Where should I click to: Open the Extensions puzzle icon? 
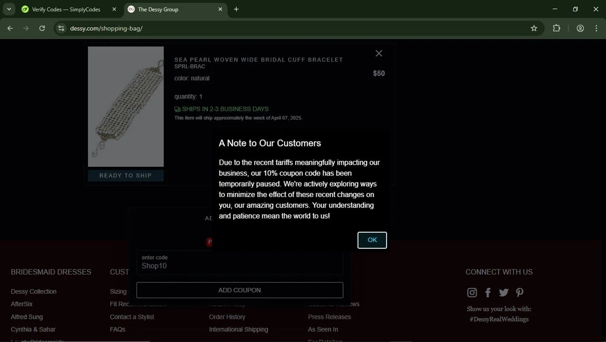point(557,28)
